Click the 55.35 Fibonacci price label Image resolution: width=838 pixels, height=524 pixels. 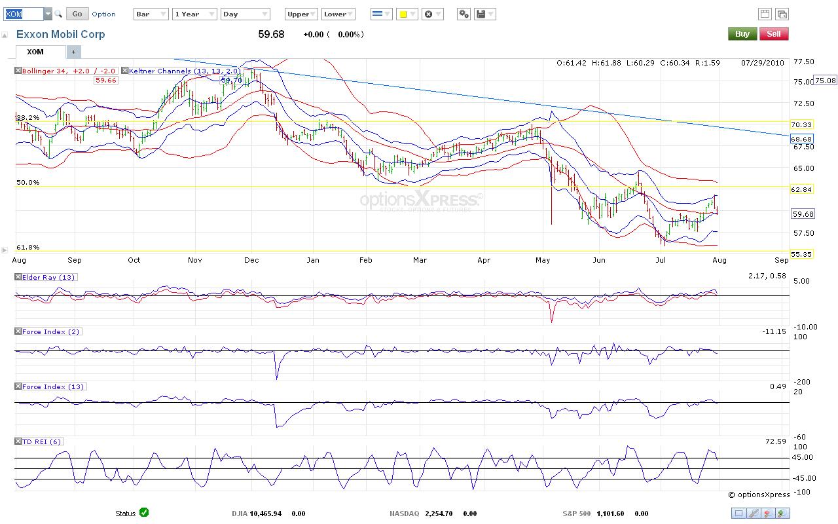click(801, 253)
